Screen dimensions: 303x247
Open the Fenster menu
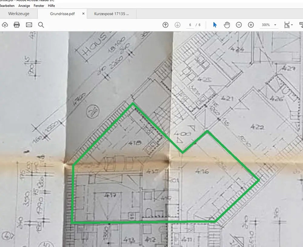coord(39,6)
